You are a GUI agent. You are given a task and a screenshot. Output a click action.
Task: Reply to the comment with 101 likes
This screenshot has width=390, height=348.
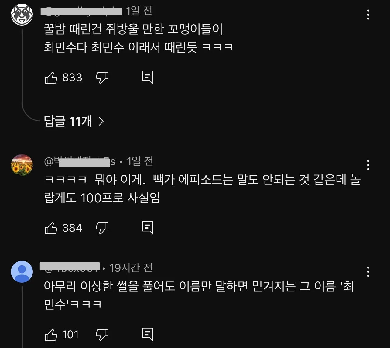pyautogui.click(x=148, y=335)
